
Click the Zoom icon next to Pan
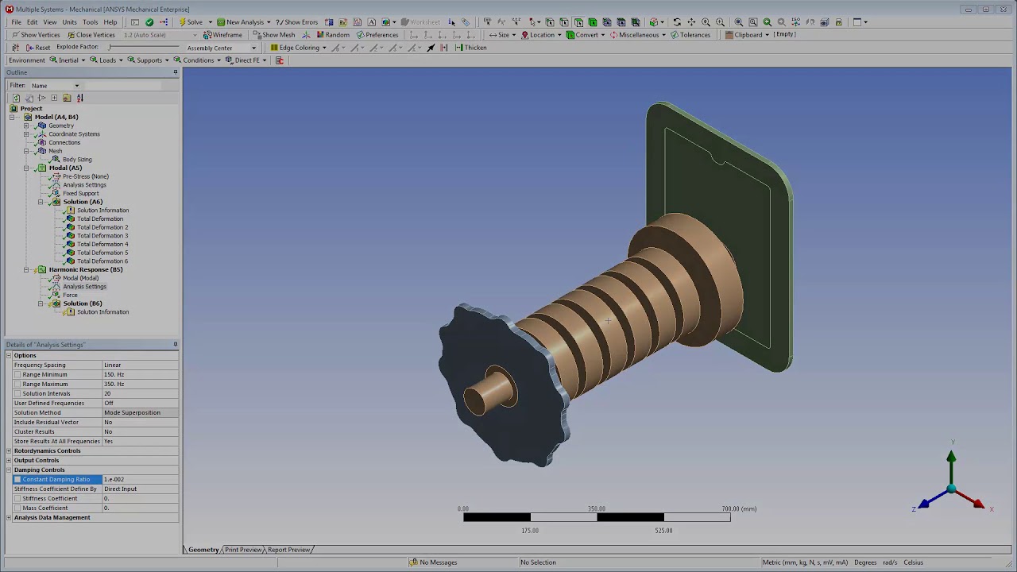706,22
